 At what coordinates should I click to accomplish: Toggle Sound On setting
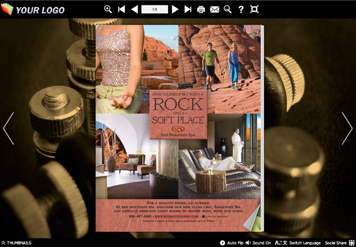tap(259, 243)
